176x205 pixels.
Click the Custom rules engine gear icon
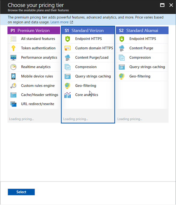point(13,86)
